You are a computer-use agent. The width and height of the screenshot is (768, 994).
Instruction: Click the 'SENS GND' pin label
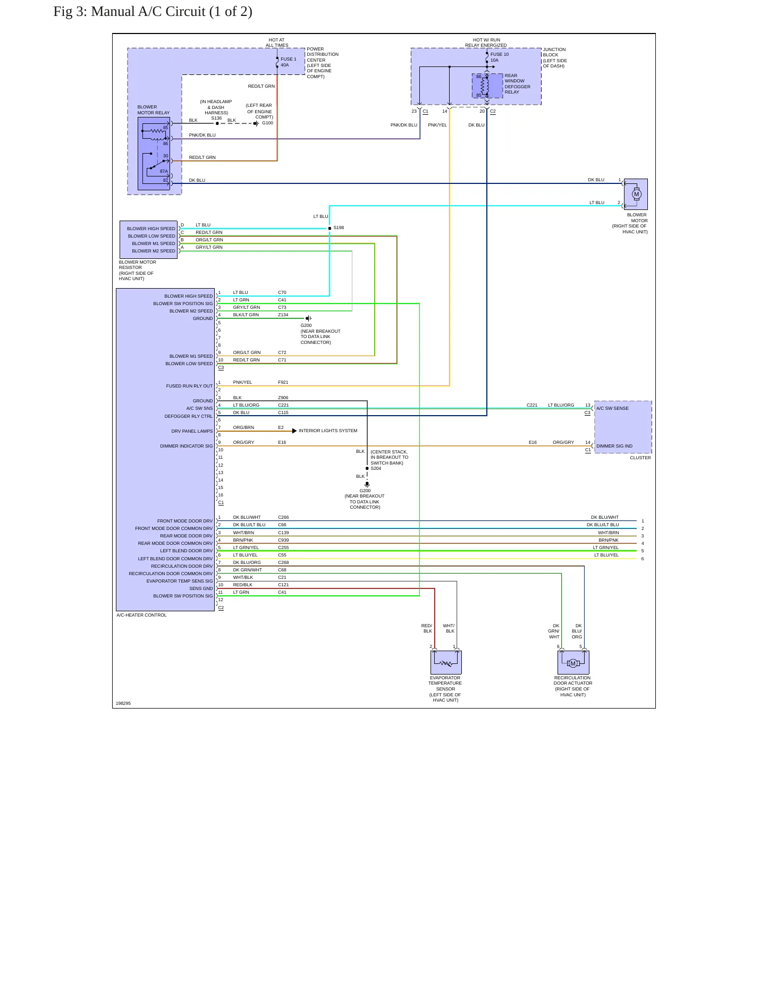coord(201,588)
